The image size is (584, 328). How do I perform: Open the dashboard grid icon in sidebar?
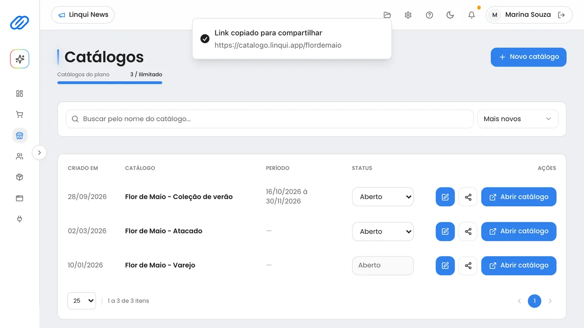coord(20,94)
